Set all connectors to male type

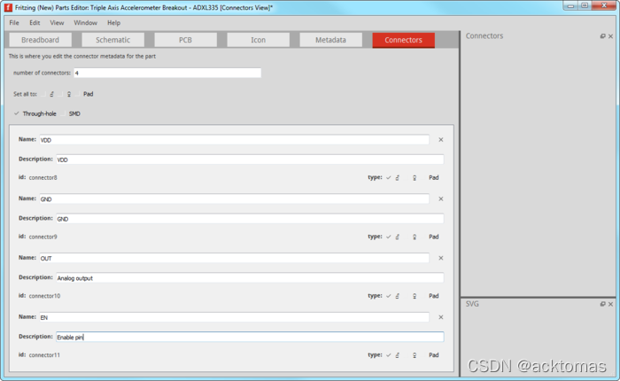pos(48,94)
